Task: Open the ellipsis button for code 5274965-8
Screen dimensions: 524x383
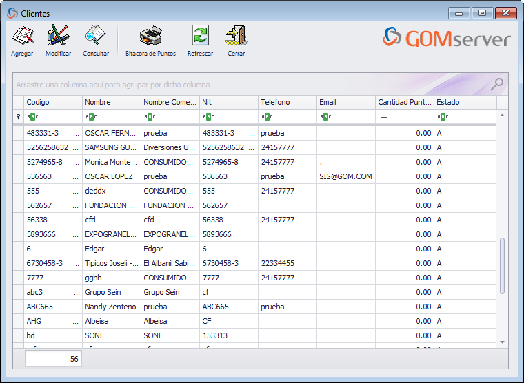Action: [x=77, y=163]
